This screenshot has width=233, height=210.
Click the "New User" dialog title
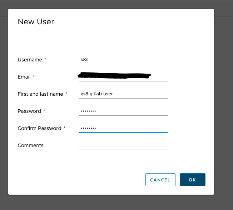click(36, 22)
